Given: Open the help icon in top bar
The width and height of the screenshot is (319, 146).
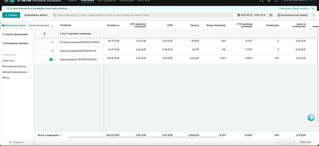Looking at the screenshot, I should click(276, 1).
